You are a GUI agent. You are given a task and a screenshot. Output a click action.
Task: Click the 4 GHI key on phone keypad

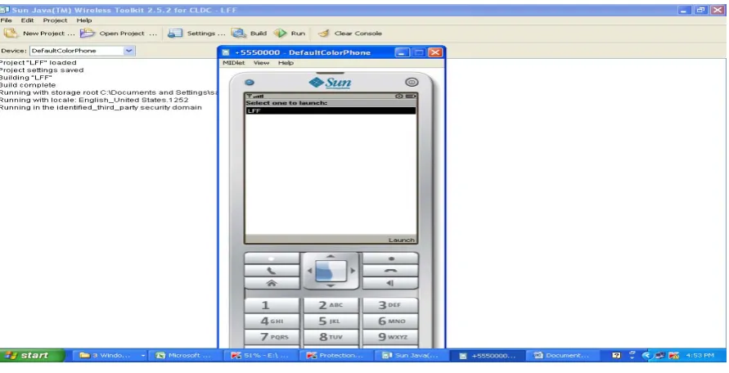[272, 321]
